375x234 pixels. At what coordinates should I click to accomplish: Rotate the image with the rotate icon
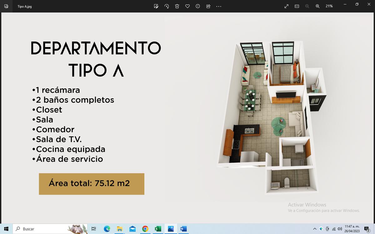[167, 6]
